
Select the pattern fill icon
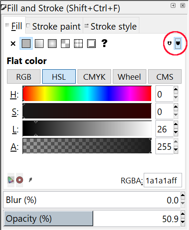click(65, 44)
